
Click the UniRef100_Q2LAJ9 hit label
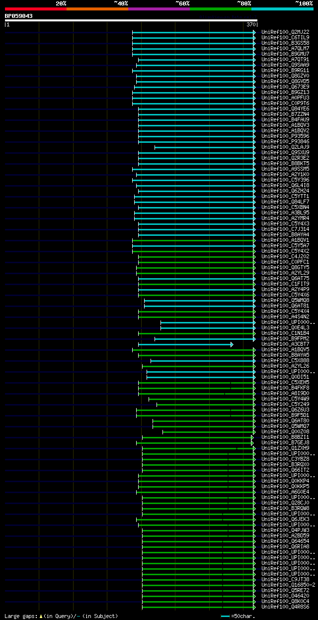pos(285,147)
